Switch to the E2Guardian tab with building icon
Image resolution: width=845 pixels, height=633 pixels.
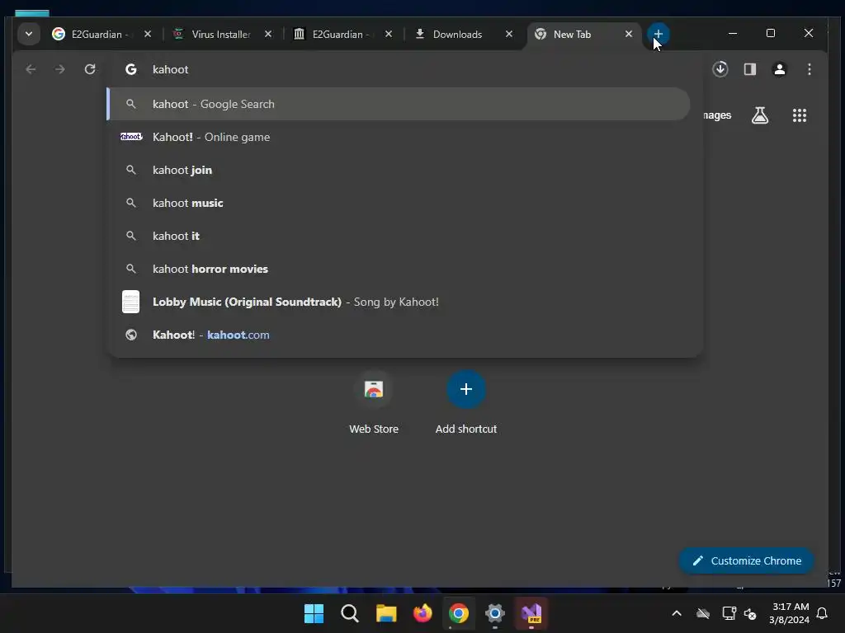tap(342, 34)
